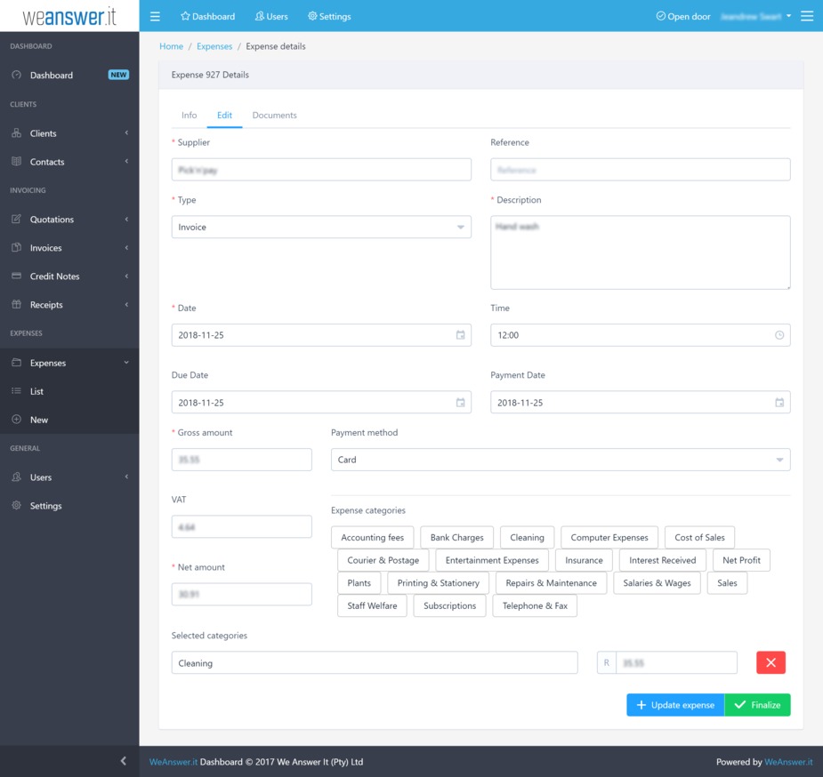823x777 pixels.
Task: Click the Expenses wallet icon in sidebar
Action: (17, 363)
